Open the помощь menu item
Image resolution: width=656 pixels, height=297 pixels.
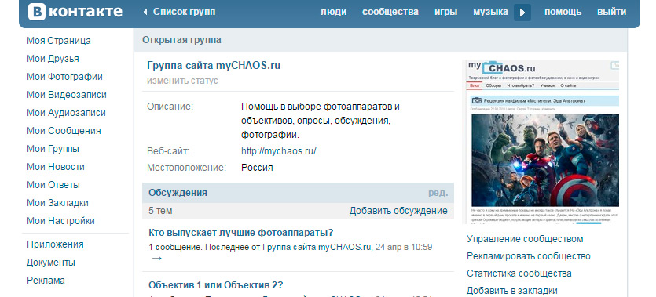coord(563,12)
